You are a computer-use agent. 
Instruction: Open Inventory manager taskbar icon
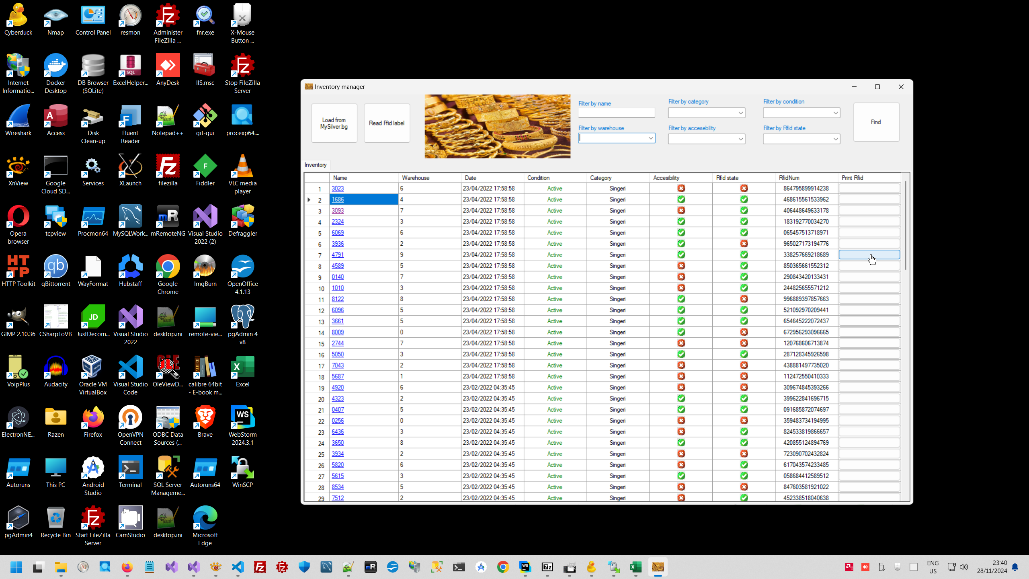coord(658,567)
